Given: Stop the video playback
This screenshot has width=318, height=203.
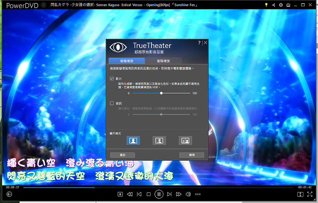Looking at the screenshot, I should [x=149, y=194].
